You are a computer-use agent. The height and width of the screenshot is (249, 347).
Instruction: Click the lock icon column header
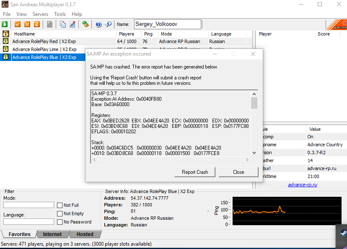[x=5, y=34]
